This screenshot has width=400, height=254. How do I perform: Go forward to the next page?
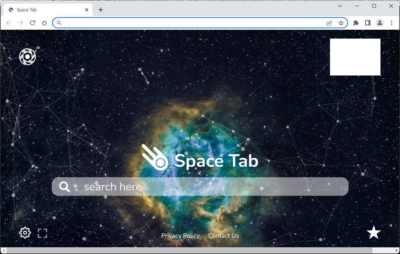click(20, 23)
